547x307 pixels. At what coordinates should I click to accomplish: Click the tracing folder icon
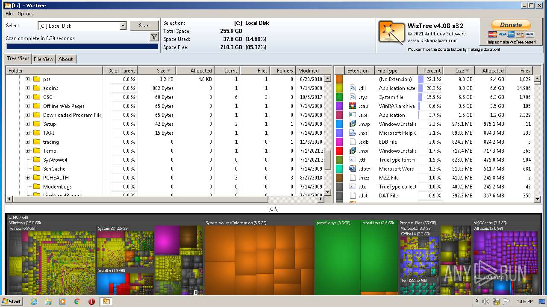pyautogui.click(x=36, y=142)
